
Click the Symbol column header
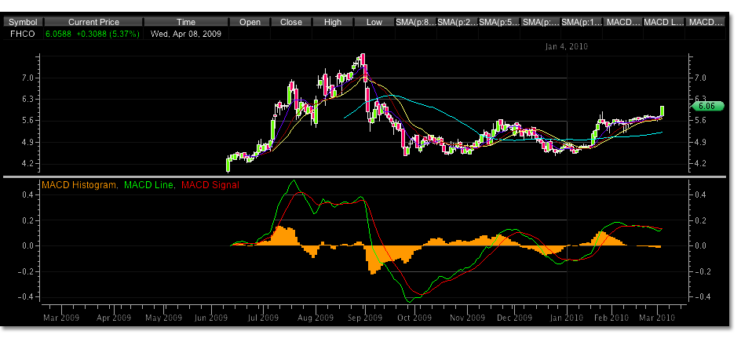[x=22, y=23]
